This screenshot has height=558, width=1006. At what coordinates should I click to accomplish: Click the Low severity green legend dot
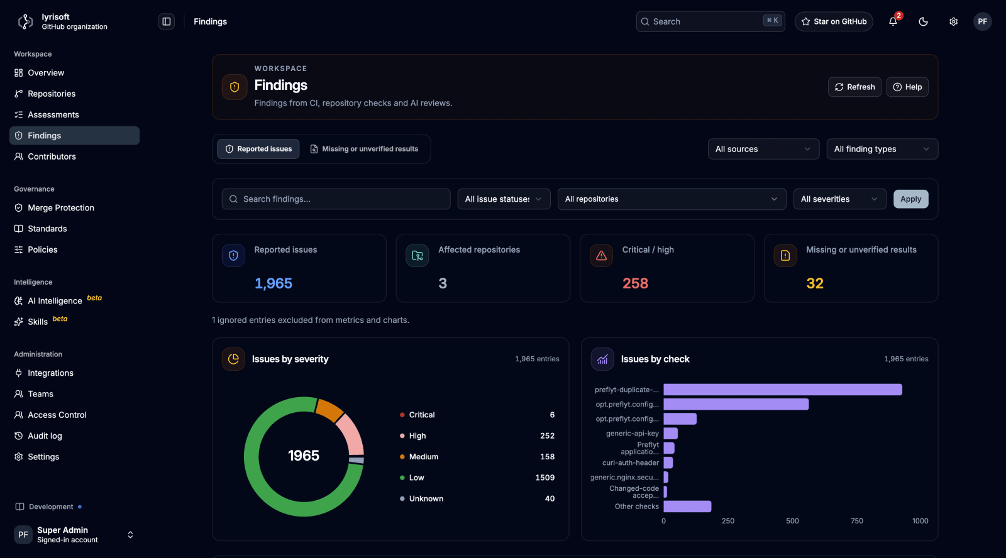point(402,478)
